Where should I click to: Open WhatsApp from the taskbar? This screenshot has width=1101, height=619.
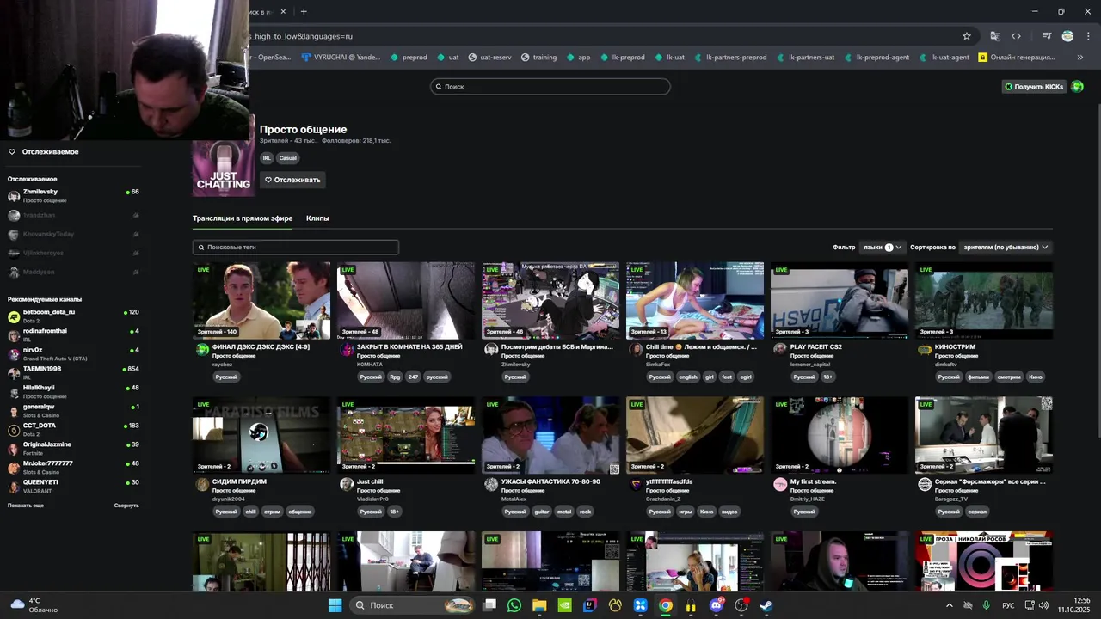514,605
